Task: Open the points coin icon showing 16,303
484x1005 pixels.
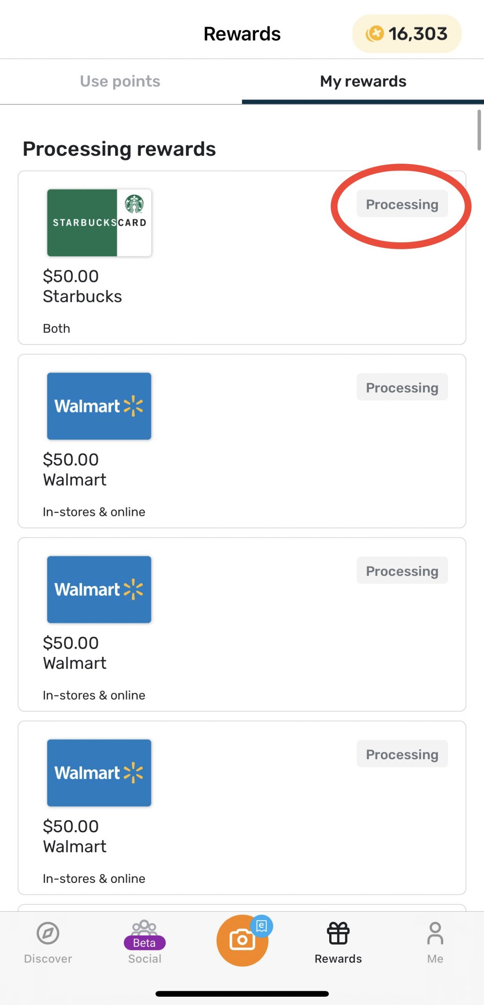Action: (x=375, y=33)
